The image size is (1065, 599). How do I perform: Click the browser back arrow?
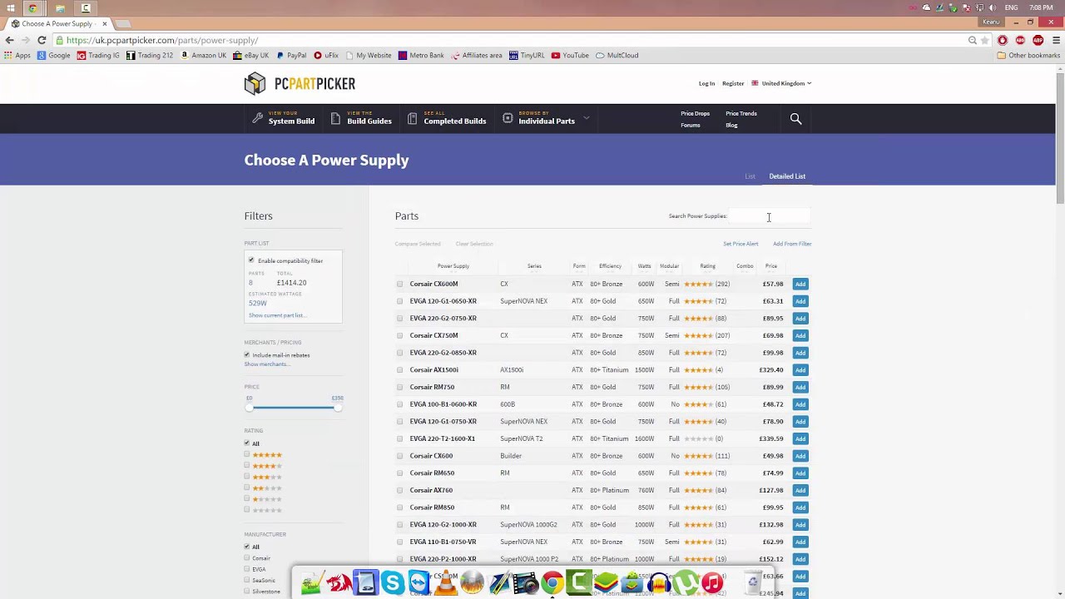click(9, 40)
